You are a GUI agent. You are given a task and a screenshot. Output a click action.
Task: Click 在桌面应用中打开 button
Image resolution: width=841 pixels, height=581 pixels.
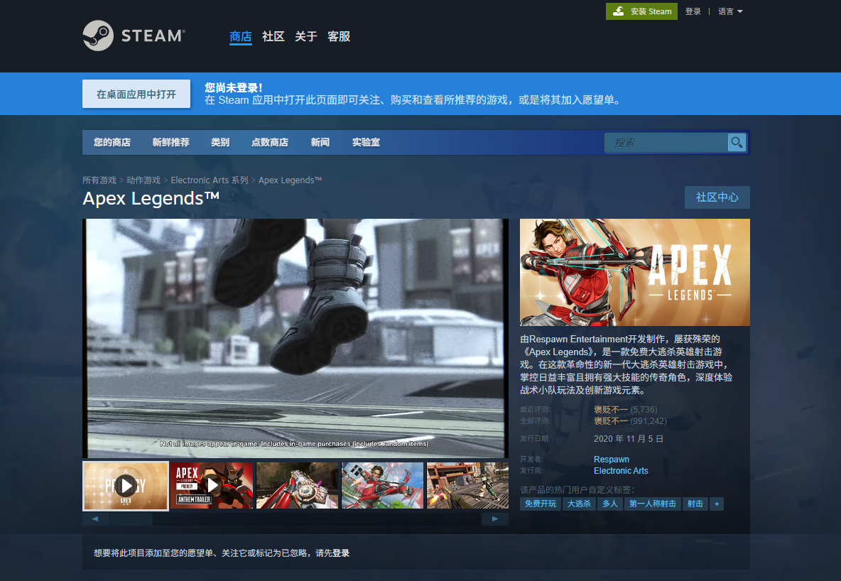(136, 94)
